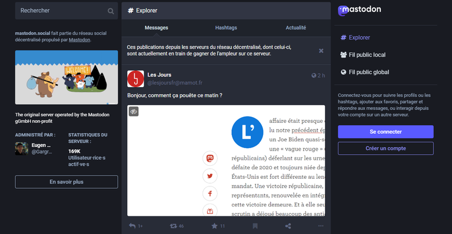Click the En savoir plus button
The image size is (452, 234).
67,182
